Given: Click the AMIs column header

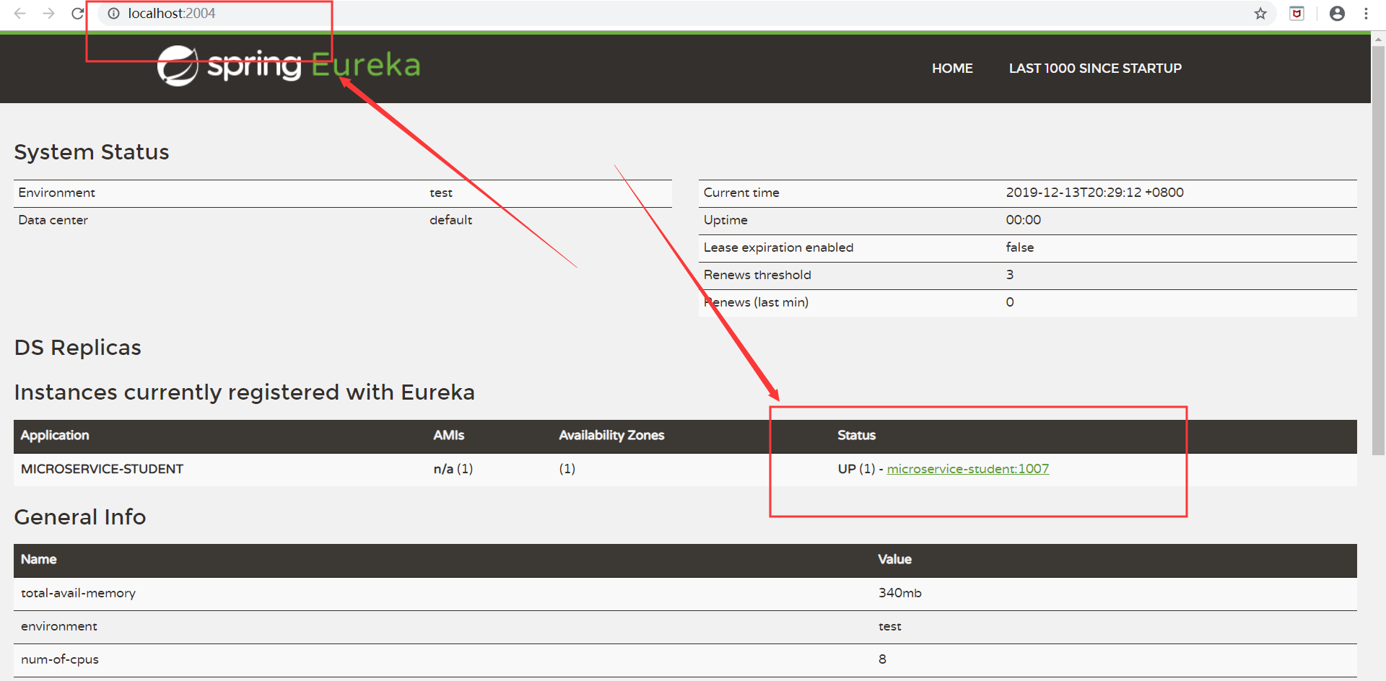Looking at the screenshot, I should coord(448,435).
